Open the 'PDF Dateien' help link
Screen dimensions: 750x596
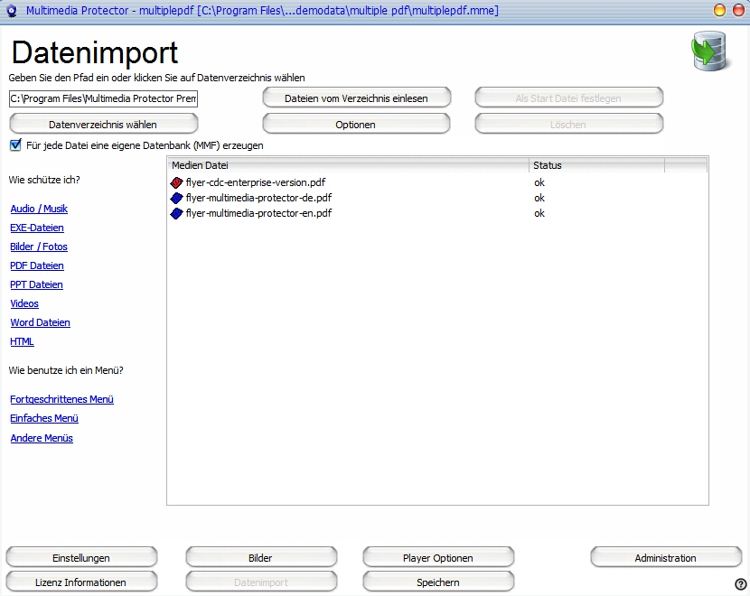coord(37,265)
